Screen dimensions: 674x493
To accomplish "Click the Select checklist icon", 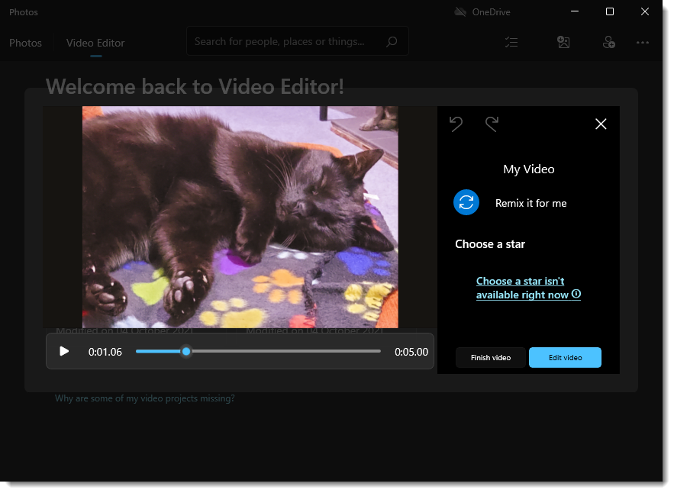I will 511,43.
